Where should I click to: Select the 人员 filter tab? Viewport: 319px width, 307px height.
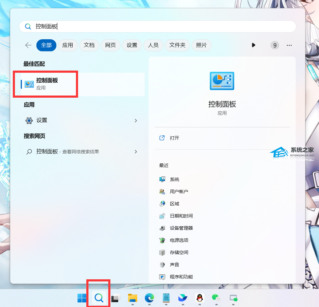153,45
